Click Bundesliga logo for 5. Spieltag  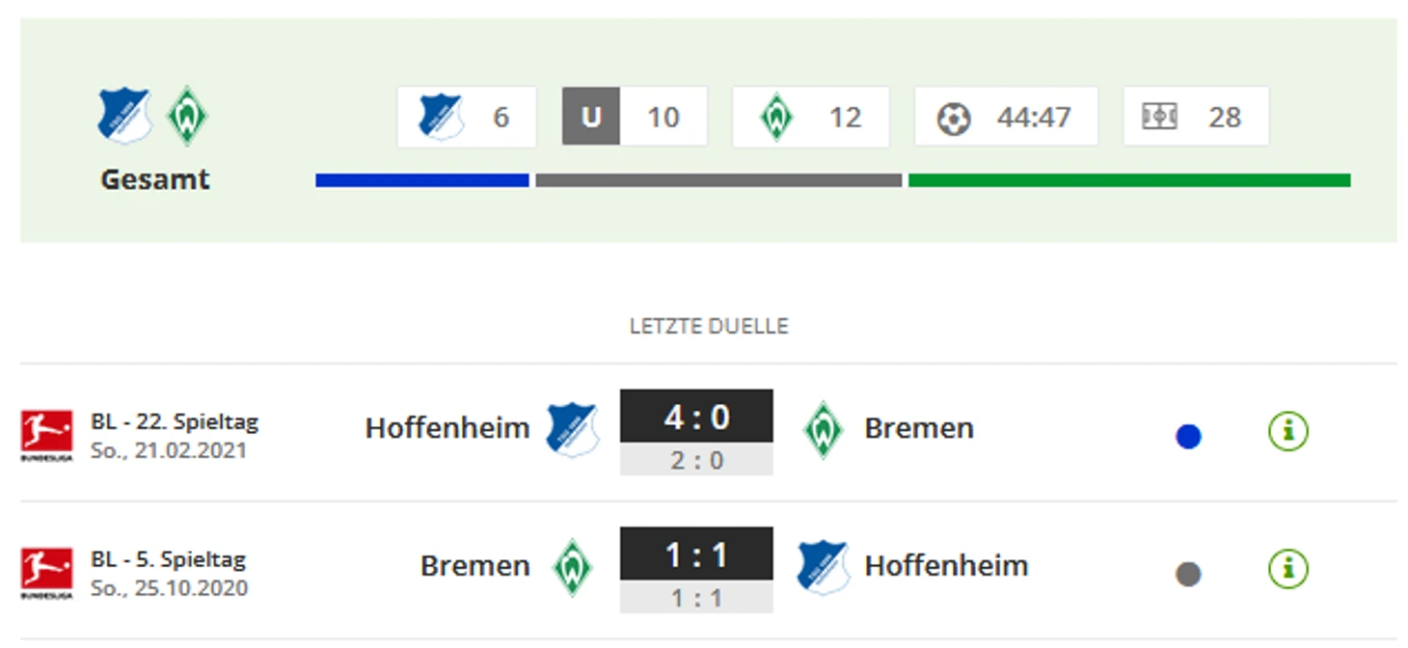point(46,573)
